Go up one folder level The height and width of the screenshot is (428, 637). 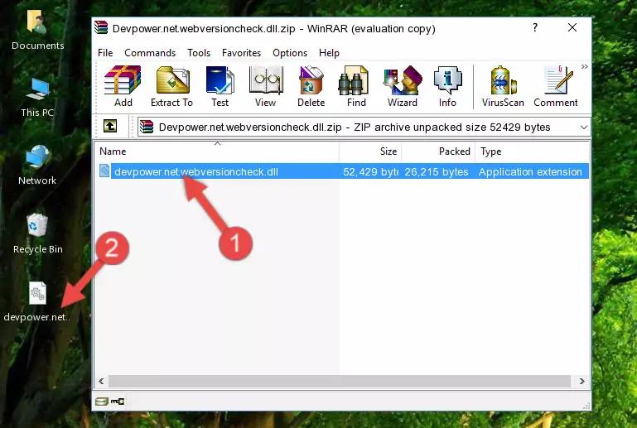(110, 127)
